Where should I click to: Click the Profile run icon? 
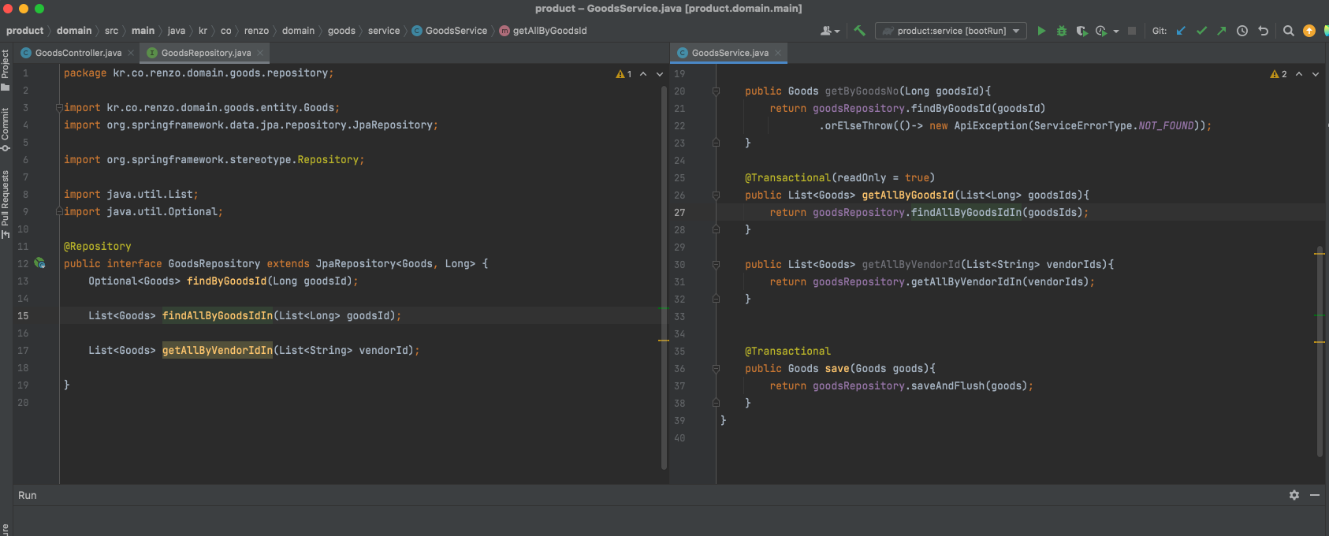click(1101, 31)
